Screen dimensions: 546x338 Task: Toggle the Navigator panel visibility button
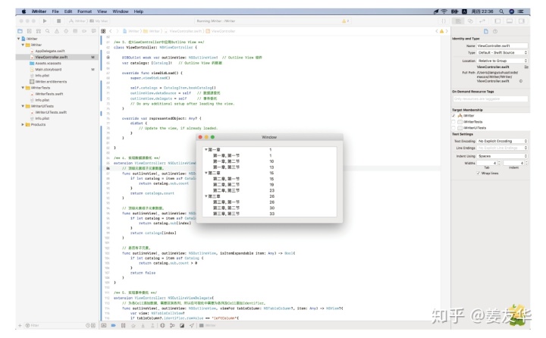[x=497, y=21]
